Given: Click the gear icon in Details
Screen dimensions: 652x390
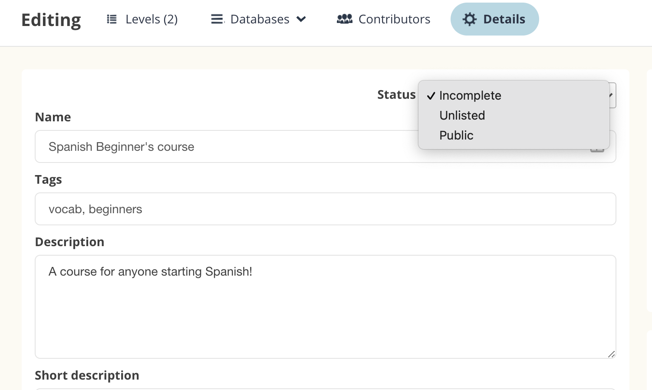Looking at the screenshot, I should [x=469, y=19].
